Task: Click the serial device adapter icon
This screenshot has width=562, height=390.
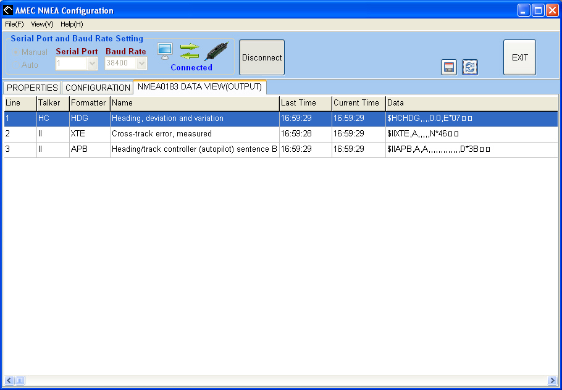Action: coord(216,51)
